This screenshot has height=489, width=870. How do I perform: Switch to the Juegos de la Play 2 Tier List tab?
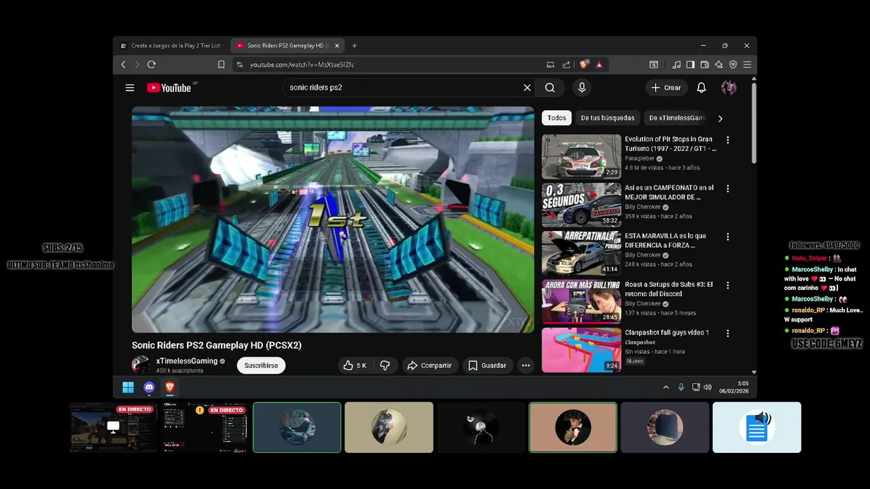[x=171, y=46]
